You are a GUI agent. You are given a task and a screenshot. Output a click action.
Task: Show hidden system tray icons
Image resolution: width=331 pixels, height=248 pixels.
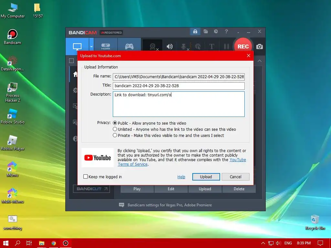(263, 243)
